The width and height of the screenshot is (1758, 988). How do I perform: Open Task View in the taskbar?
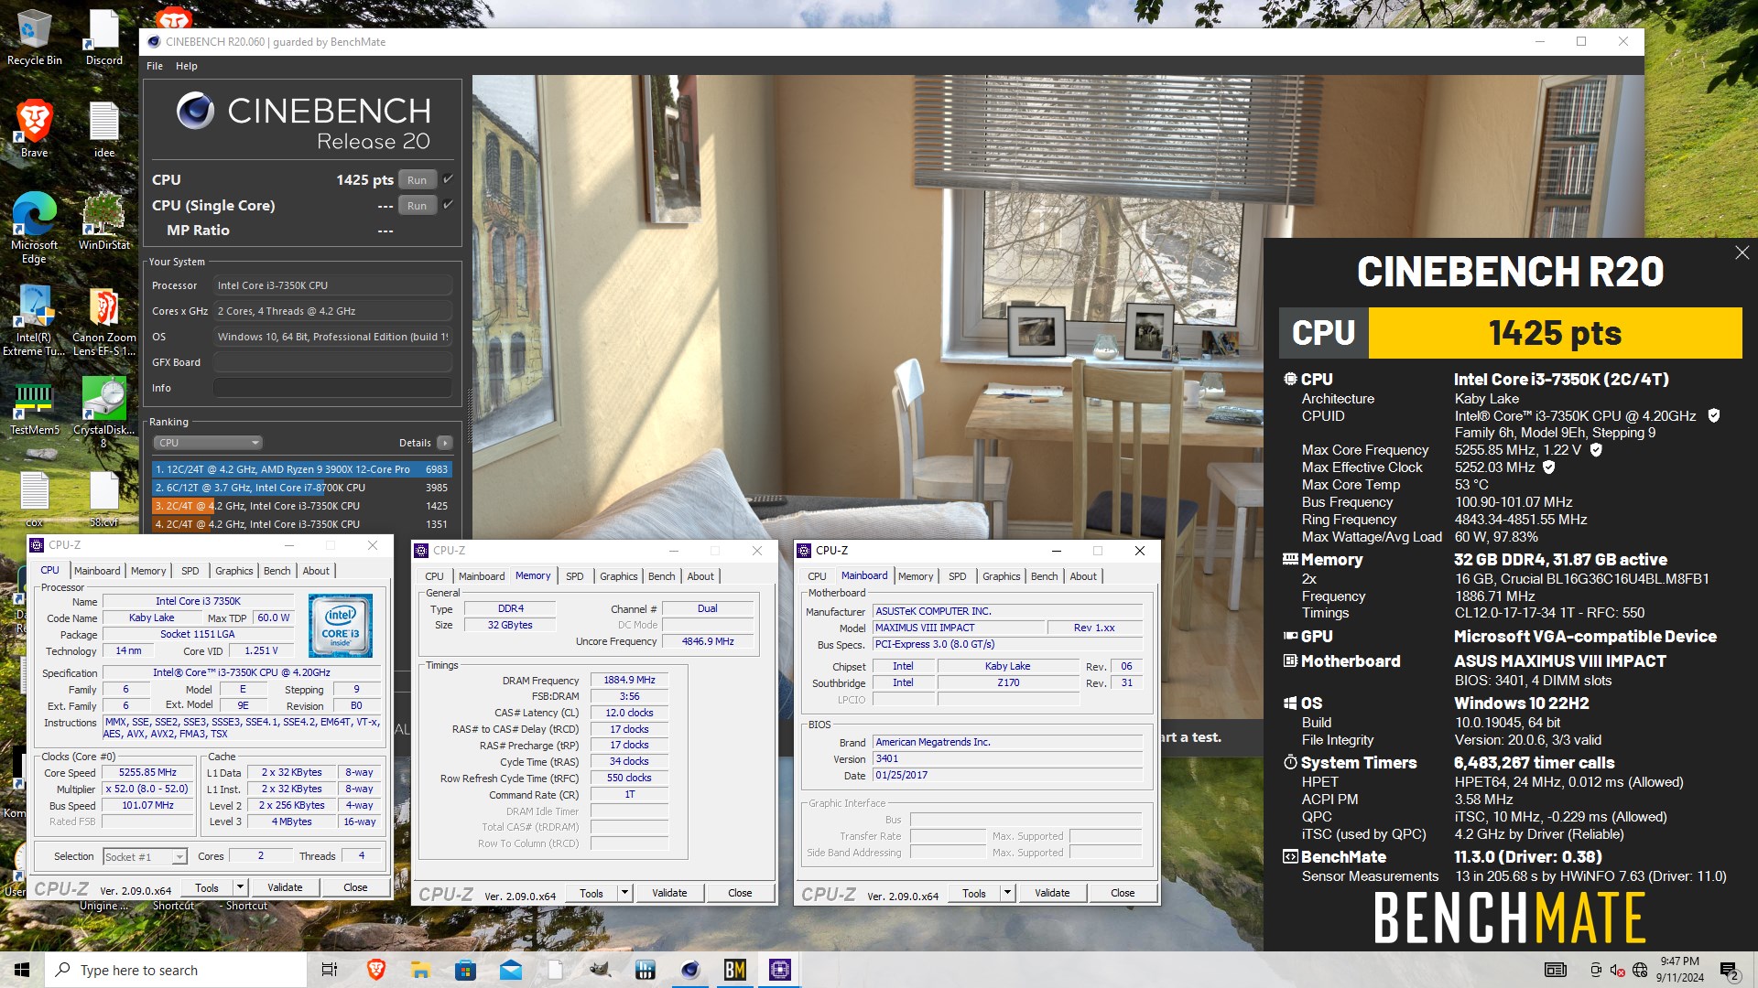click(x=330, y=970)
